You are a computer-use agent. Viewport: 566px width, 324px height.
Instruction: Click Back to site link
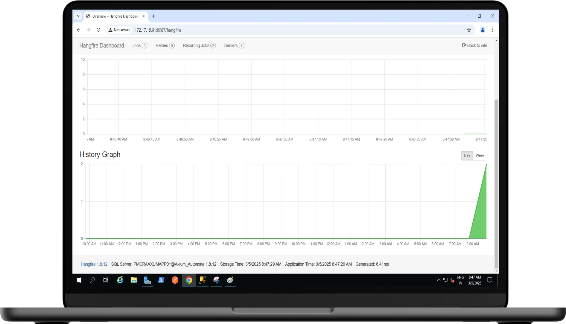point(474,45)
